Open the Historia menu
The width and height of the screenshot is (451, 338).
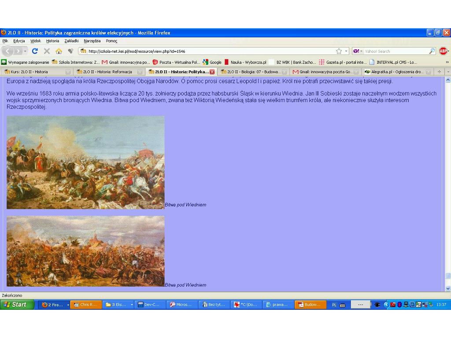[x=52, y=41]
